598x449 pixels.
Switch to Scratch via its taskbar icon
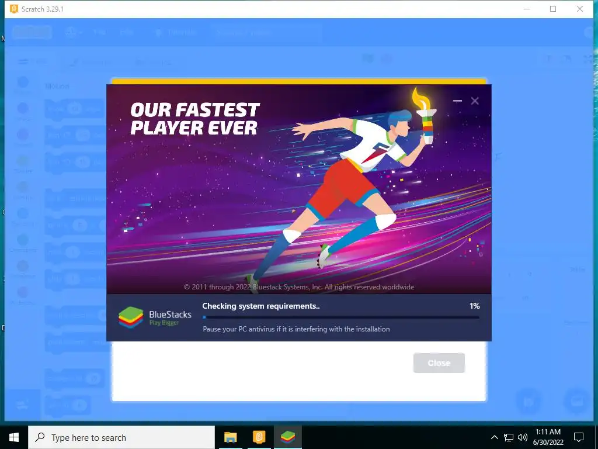coord(259,437)
